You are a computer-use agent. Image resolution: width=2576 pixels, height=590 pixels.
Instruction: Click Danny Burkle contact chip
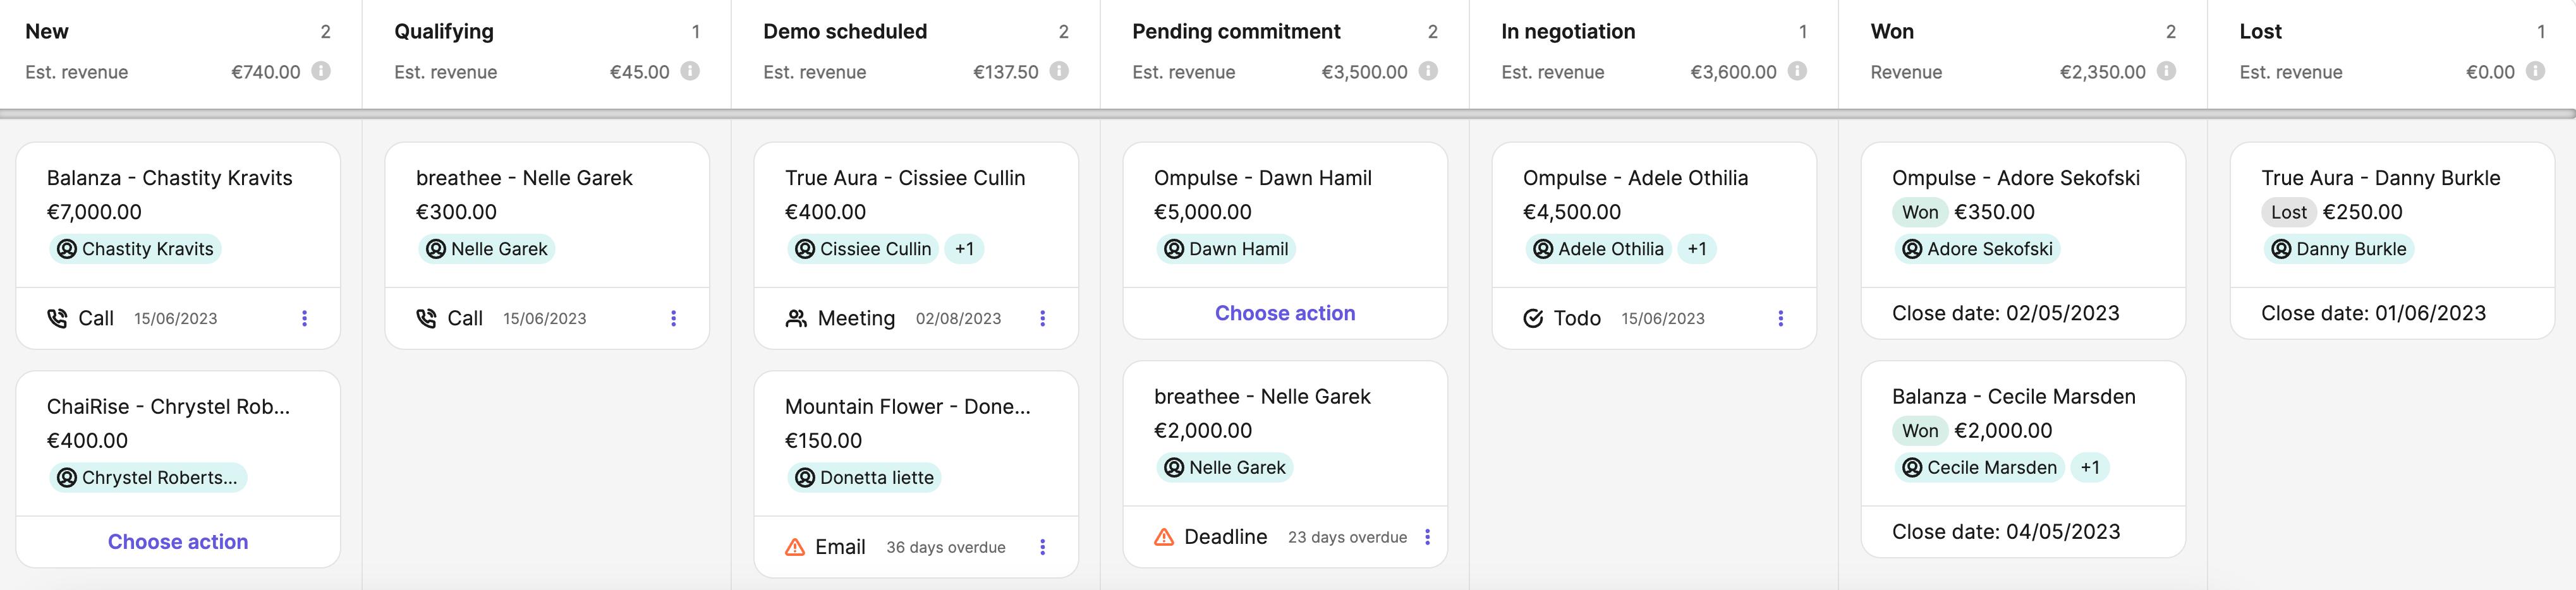tap(2338, 249)
